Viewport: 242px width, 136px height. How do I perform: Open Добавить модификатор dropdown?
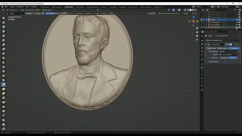point(223,40)
